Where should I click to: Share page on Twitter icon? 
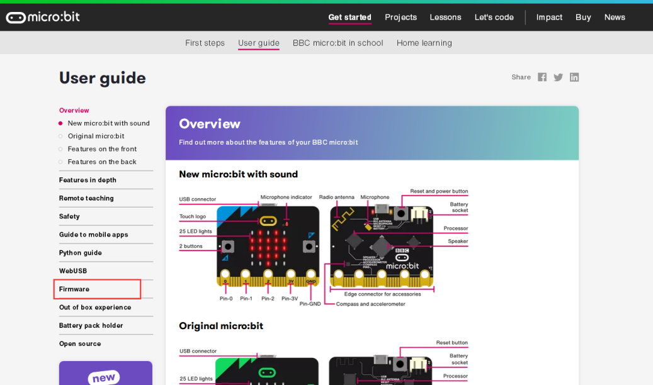[558, 77]
